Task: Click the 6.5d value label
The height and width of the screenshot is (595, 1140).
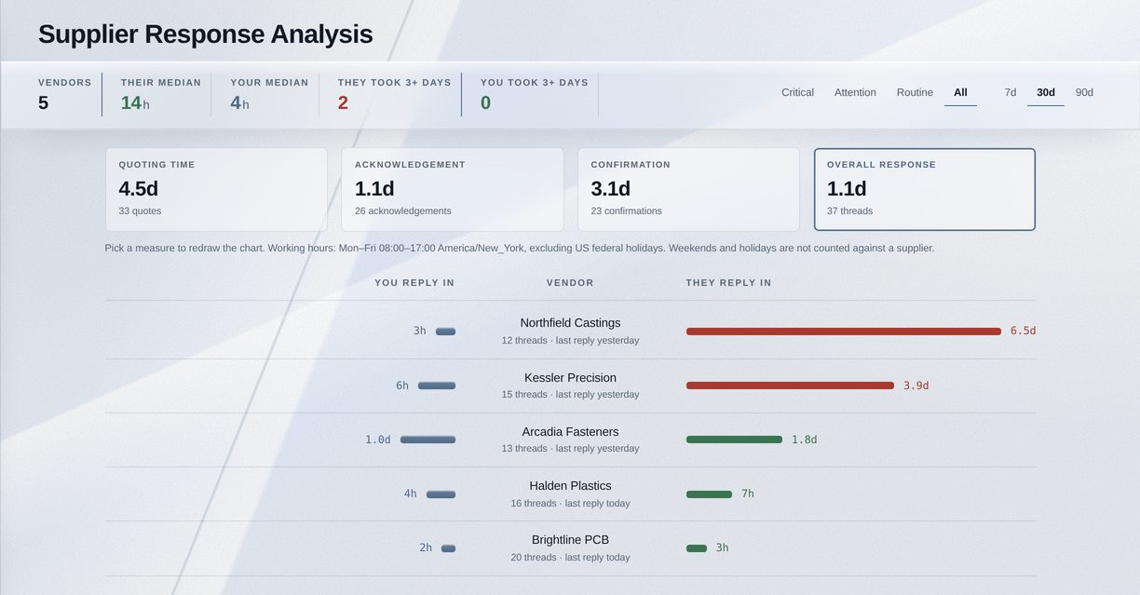Action: pos(1023,331)
